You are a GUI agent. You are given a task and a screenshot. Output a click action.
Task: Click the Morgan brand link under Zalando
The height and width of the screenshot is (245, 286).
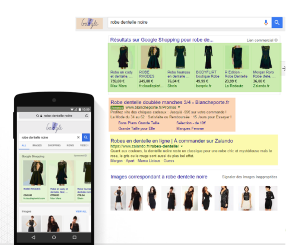pos(116,161)
